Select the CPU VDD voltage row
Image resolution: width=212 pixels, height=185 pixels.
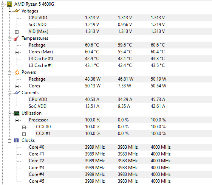coord(120,18)
